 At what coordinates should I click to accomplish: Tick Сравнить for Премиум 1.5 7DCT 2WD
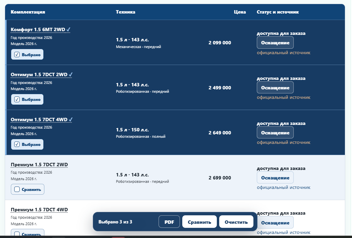click(x=28, y=189)
